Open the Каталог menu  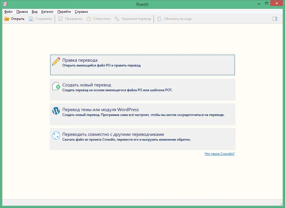coord(47,12)
